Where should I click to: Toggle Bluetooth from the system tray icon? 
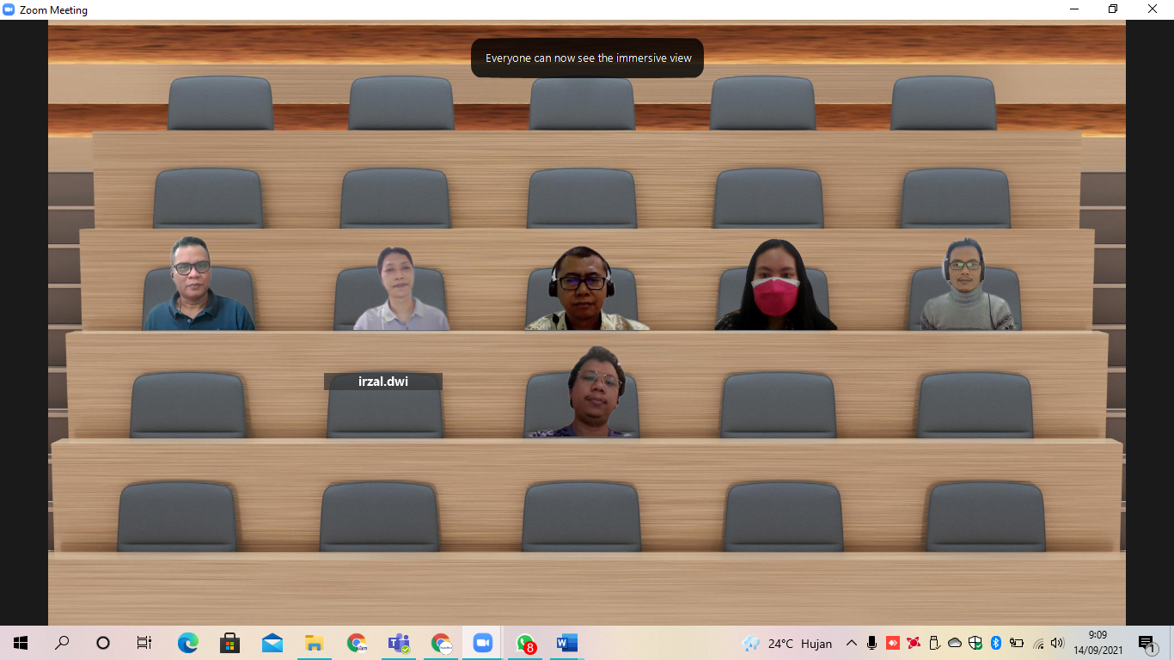coord(996,643)
